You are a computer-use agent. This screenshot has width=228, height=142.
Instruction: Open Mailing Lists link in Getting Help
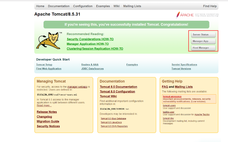point(184,87)
